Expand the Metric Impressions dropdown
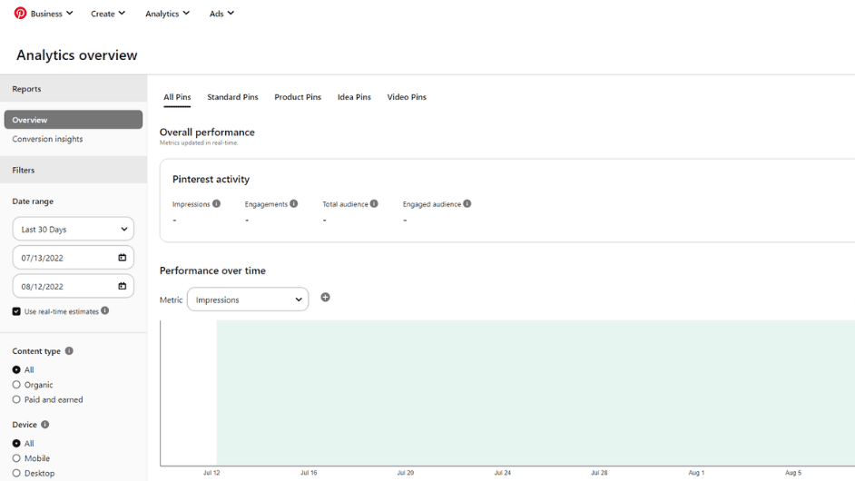This screenshot has width=855, height=481. coord(248,299)
